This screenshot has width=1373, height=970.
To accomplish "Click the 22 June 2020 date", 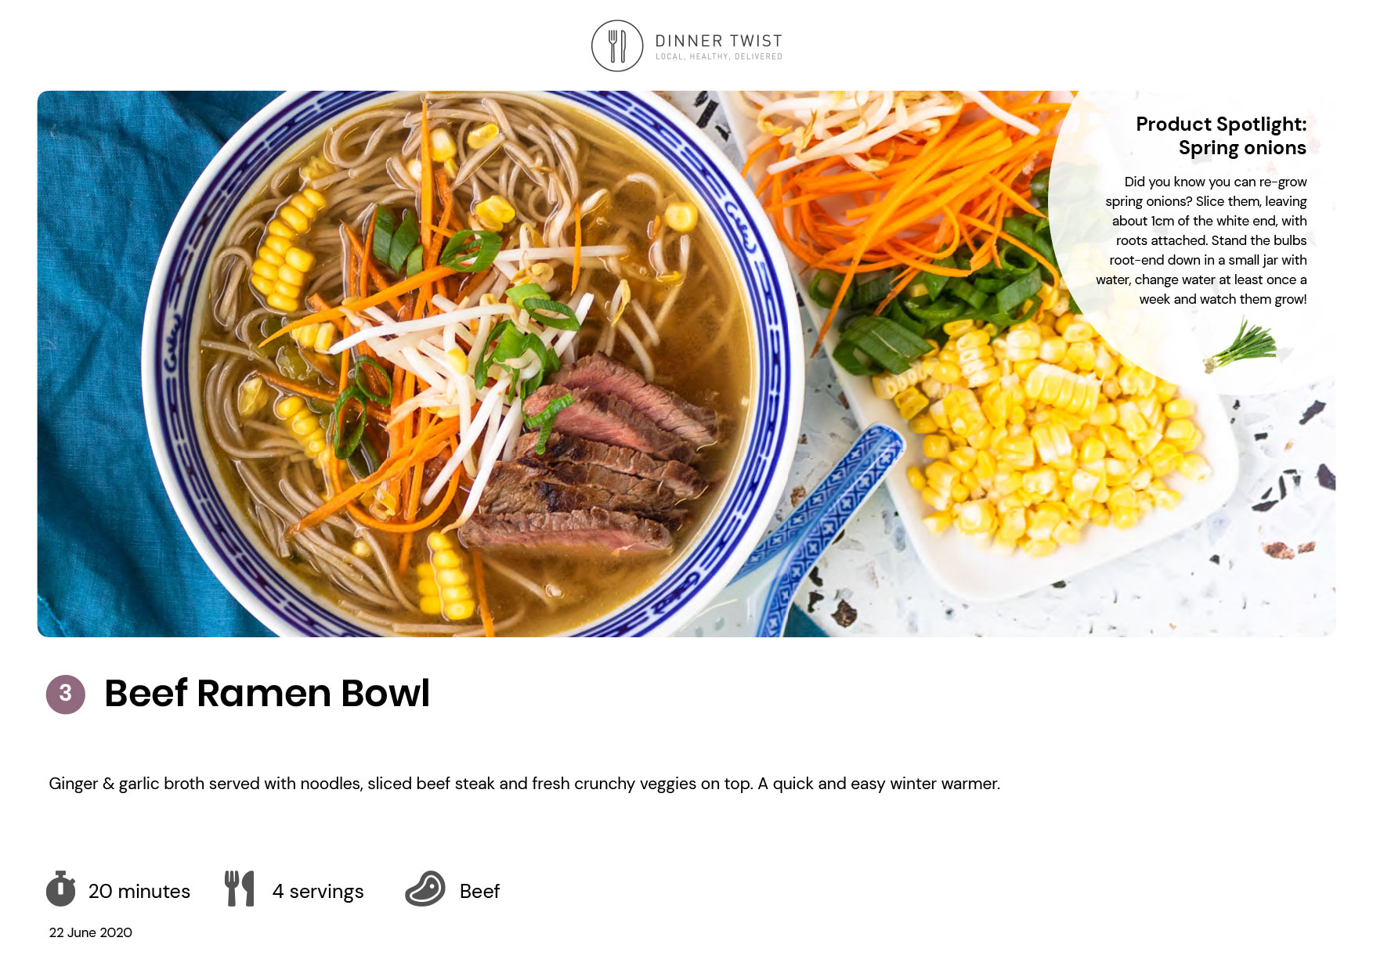I will pos(91,932).
